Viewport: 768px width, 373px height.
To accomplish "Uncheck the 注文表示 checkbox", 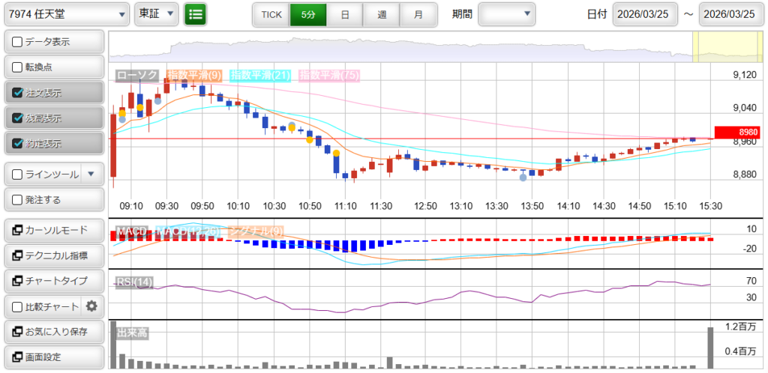I will click(x=19, y=93).
